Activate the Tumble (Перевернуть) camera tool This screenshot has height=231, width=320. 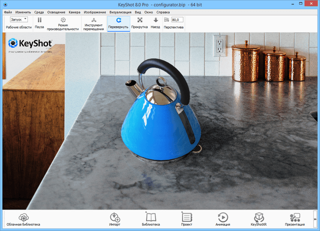(118, 20)
